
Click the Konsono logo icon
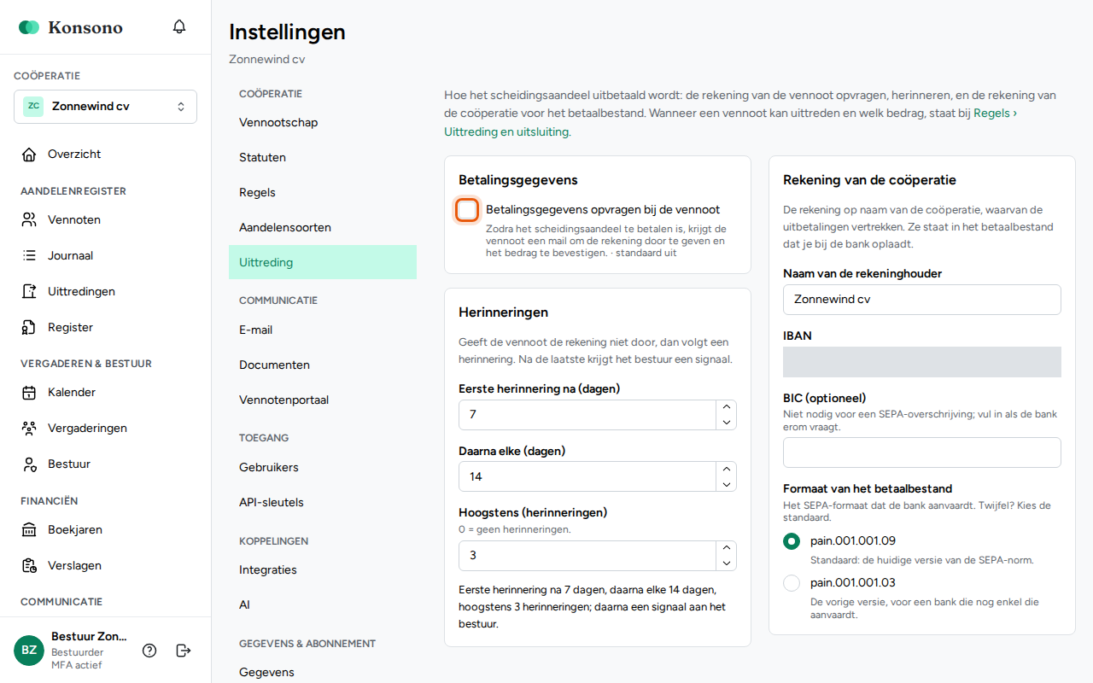click(29, 27)
